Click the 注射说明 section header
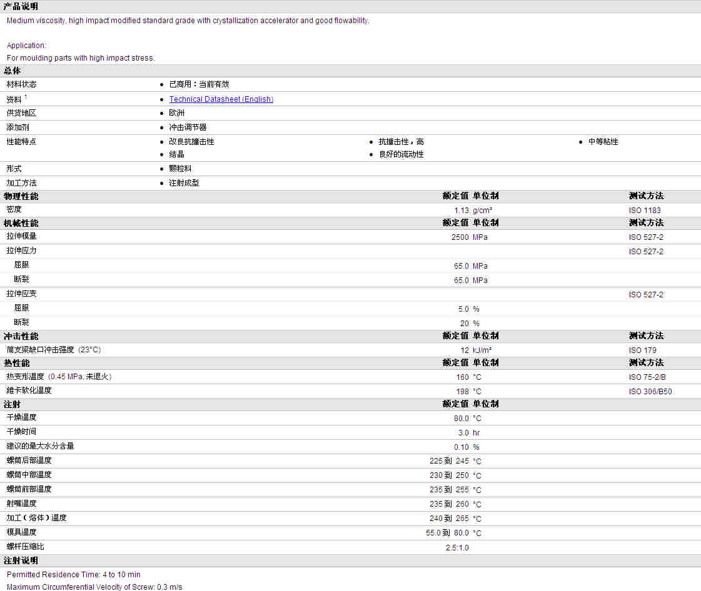 pos(21,560)
